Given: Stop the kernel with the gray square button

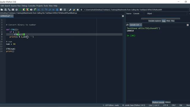Looking at the screenshot, I should pos(188,25).
